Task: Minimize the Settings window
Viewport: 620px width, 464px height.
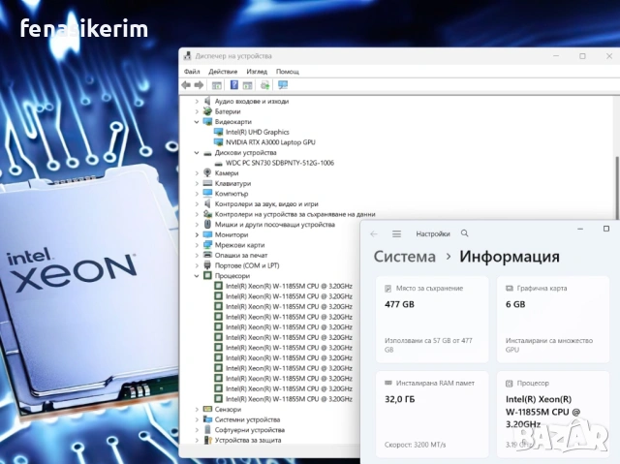Action: coord(580,229)
